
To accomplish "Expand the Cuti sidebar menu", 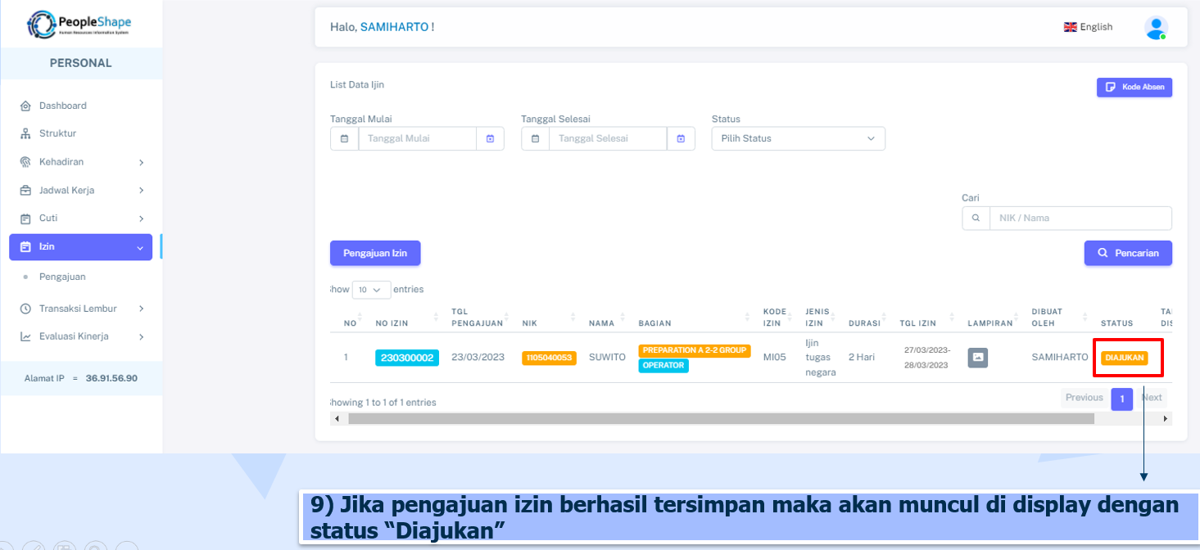I will 80,219.
